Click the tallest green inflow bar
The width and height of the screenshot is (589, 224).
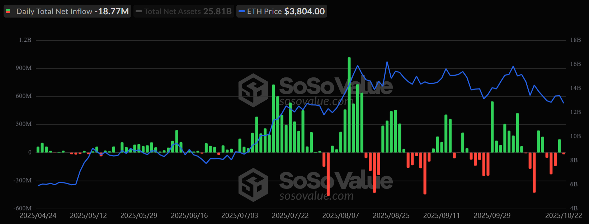(x=349, y=104)
